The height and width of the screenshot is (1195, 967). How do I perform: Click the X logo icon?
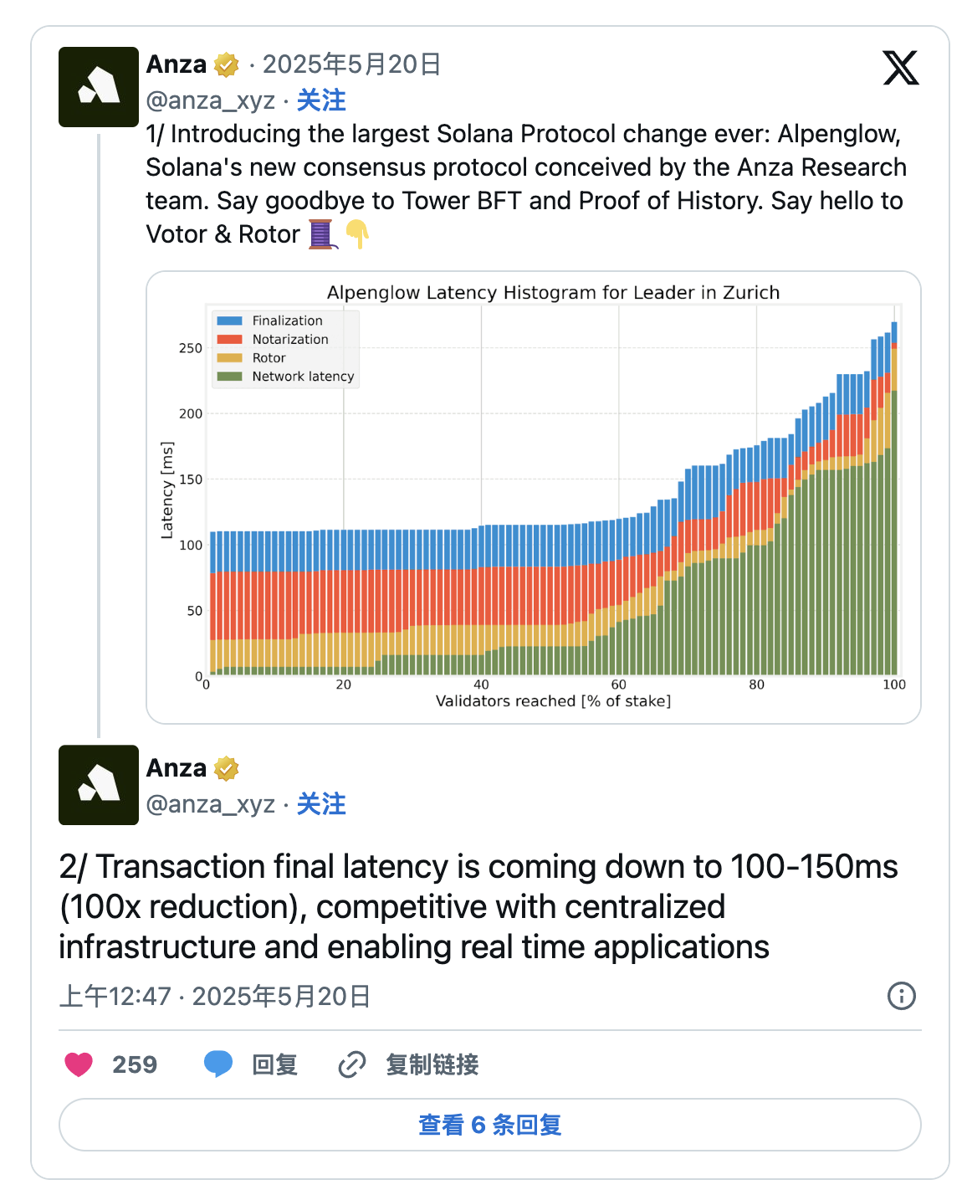901,68
